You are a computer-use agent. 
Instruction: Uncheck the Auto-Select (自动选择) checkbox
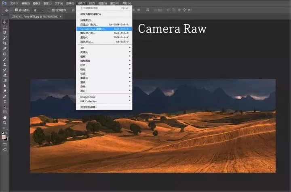pos(16,10)
